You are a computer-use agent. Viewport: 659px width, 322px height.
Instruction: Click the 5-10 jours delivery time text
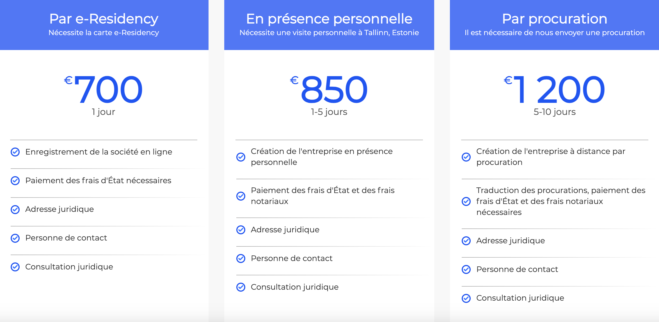[x=554, y=112]
